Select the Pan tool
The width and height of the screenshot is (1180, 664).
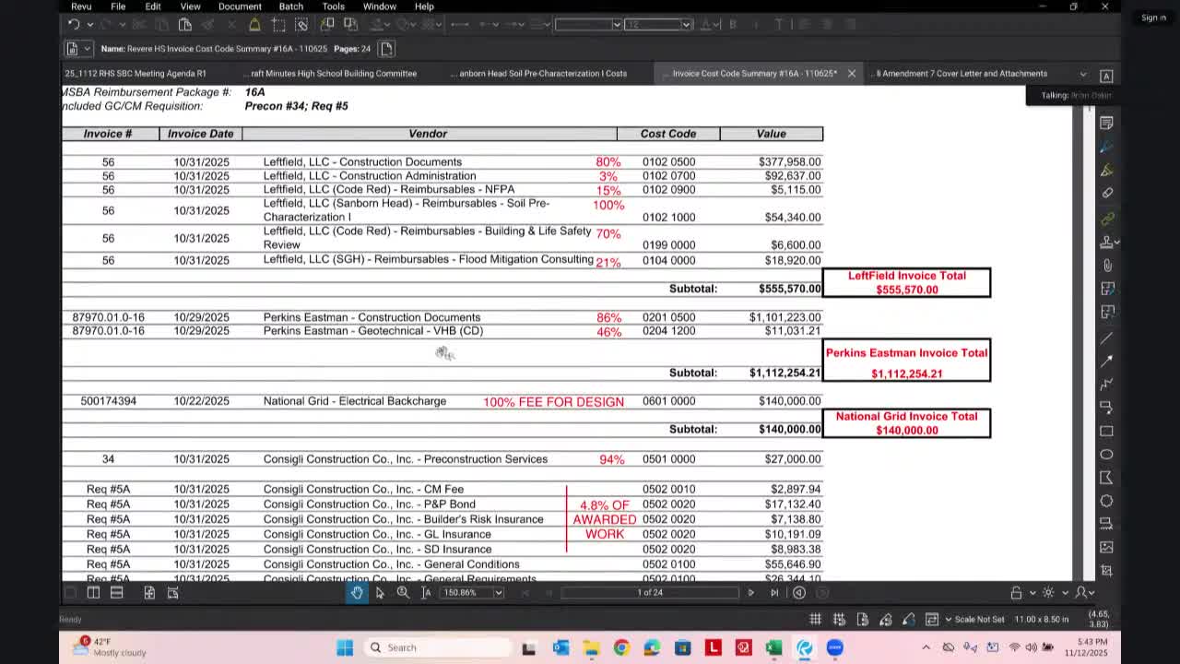(x=358, y=593)
